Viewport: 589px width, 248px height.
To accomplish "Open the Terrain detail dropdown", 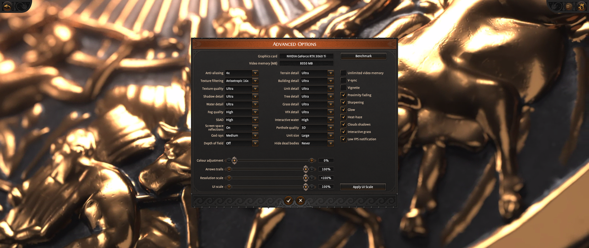I will pos(317,73).
